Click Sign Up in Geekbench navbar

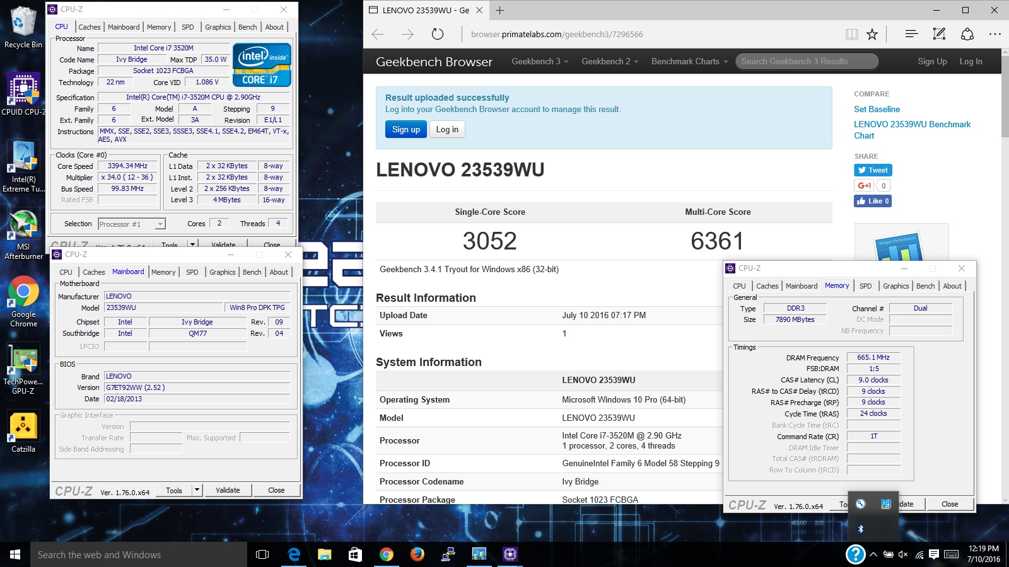932,61
